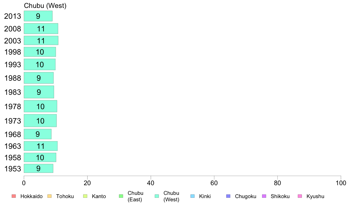Click the 1993 year axis label
The width and height of the screenshot is (349, 216).
click(13, 65)
